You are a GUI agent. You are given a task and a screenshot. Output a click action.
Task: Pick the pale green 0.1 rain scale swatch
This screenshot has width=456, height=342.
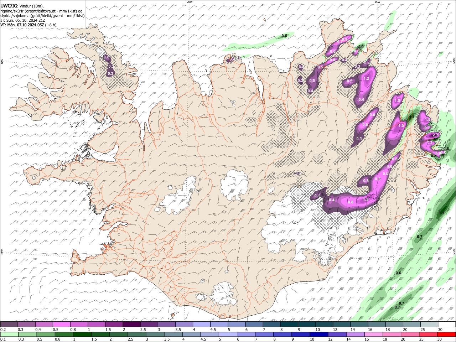[9, 334]
